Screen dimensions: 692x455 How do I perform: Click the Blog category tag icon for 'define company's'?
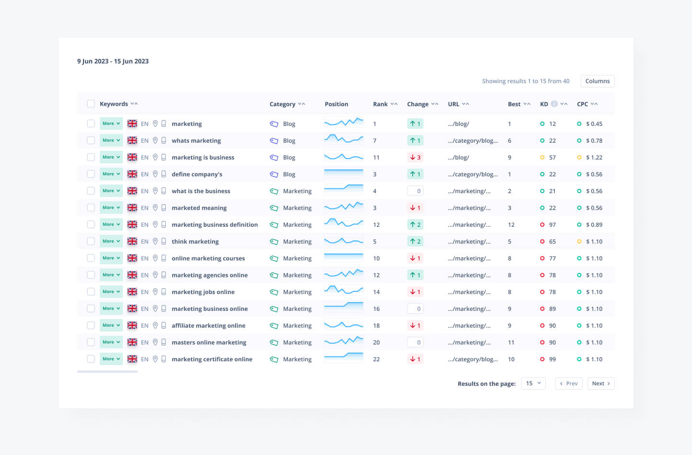[x=274, y=174]
